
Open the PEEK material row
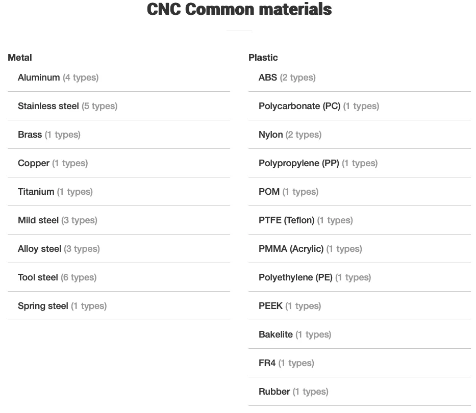[x=360, y=305]
